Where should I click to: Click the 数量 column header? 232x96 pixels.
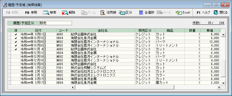(x=192, y=31)
